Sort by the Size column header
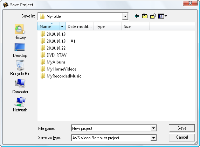This screenshot has width=200, height=147. point(136,27)
